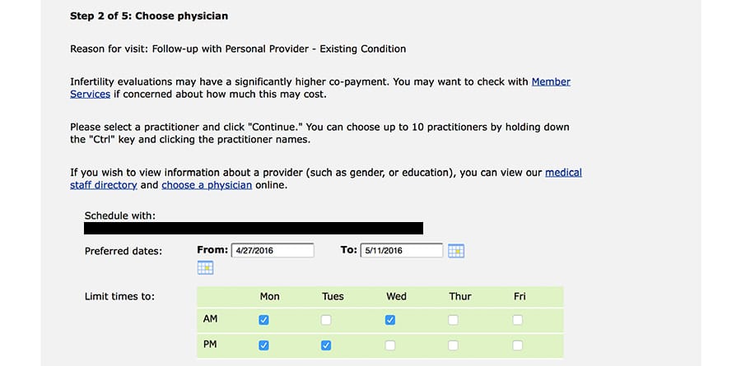Viewport: 741px width, 366px height.
Task: Uncheck Wednesday AM checkbox
Action: 389,320
